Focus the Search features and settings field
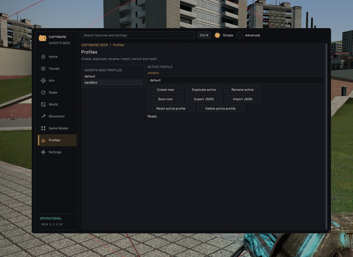Screen dimensions: 353x257 click(138, 35)
